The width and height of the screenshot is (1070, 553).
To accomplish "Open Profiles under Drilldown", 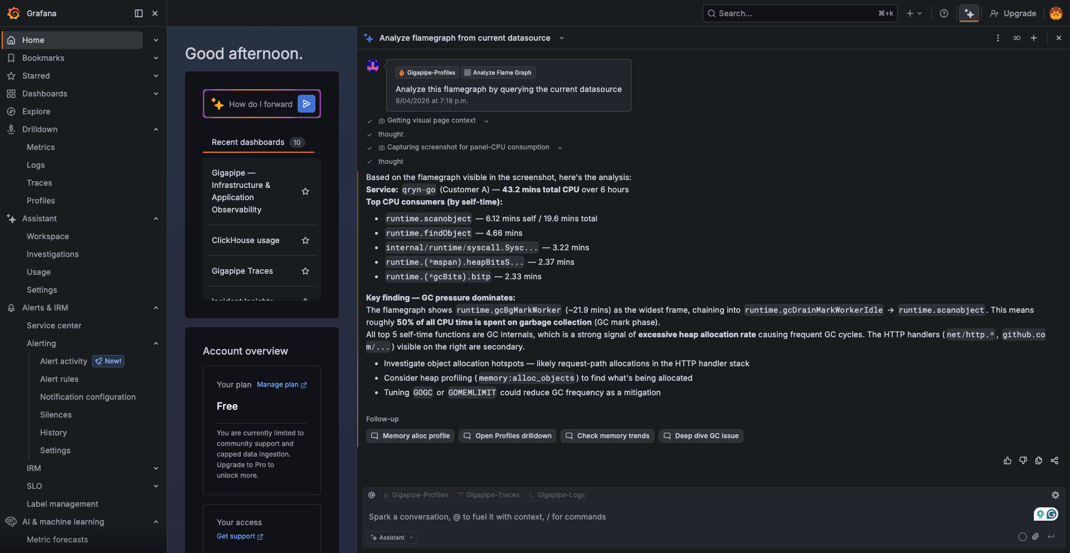I will pyautogui.click(x=41, y=201).
